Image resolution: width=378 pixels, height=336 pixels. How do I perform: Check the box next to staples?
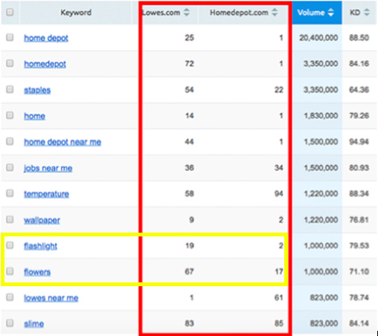tap(10, 89)
